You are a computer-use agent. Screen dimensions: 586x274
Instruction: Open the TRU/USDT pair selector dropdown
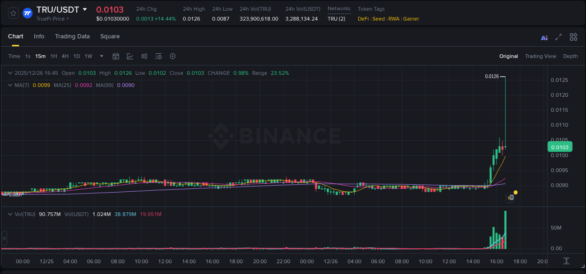(x=85, y=9)
